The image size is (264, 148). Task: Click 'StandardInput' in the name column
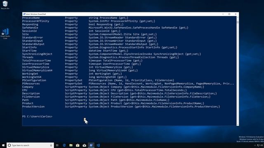33,41
